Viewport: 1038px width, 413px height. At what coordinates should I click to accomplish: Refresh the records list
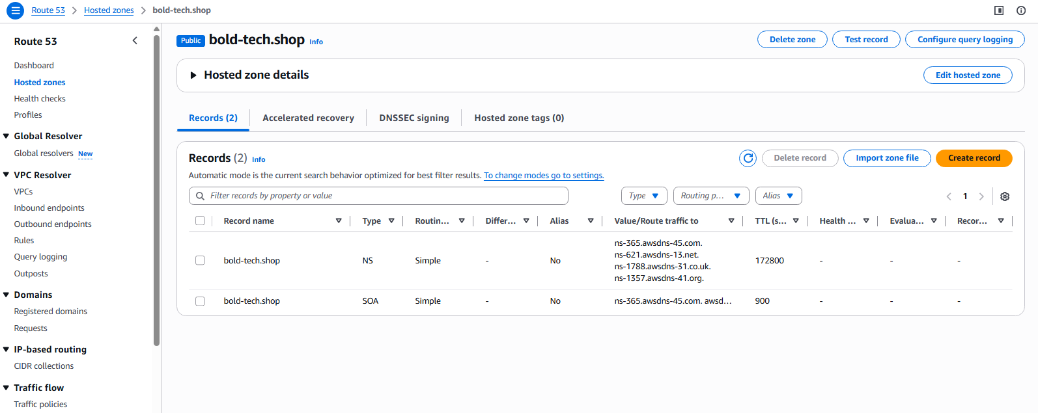click(748, 158)
